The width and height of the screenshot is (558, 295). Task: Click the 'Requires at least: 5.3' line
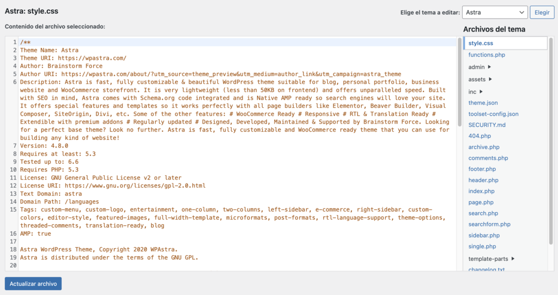click(58, 154)
